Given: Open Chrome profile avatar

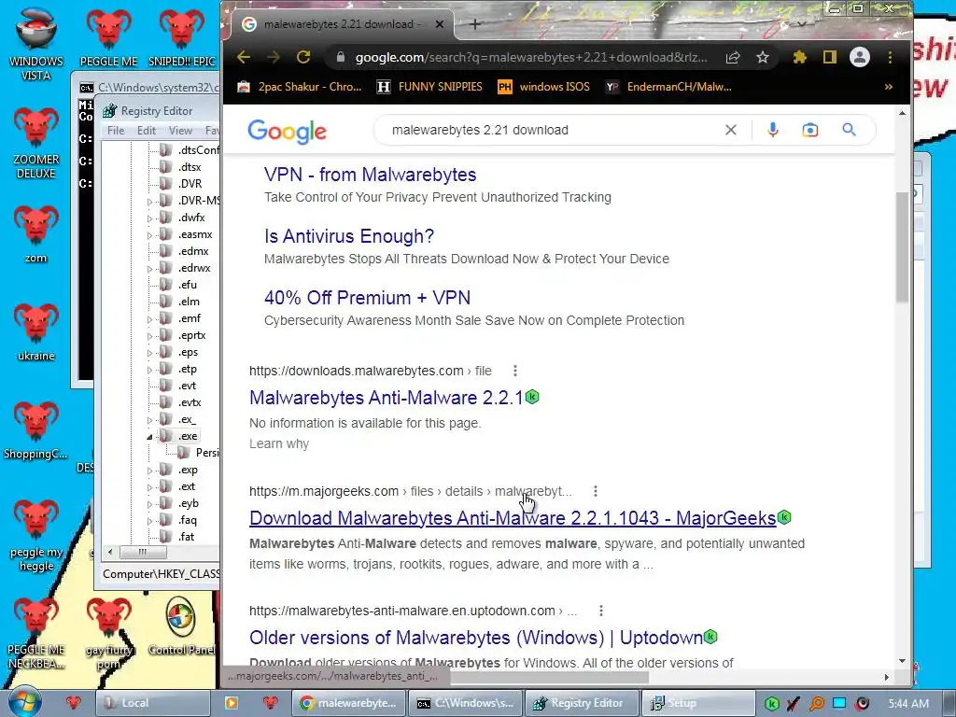Looking at the screenshot, I should pyautogui.click(x=860, y=57).
